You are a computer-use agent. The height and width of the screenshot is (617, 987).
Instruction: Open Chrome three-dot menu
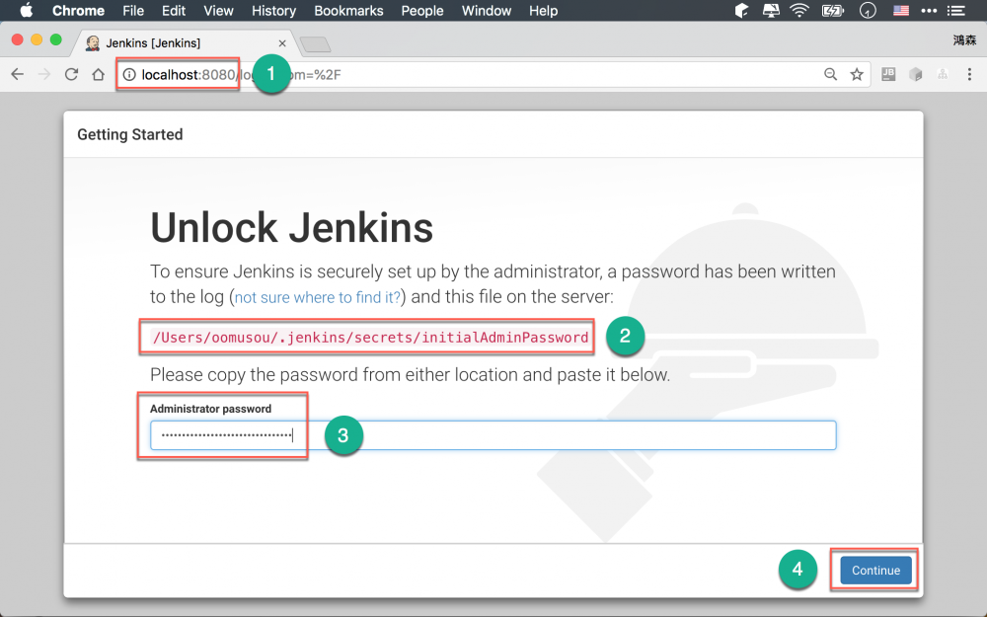tap(969, 74)
